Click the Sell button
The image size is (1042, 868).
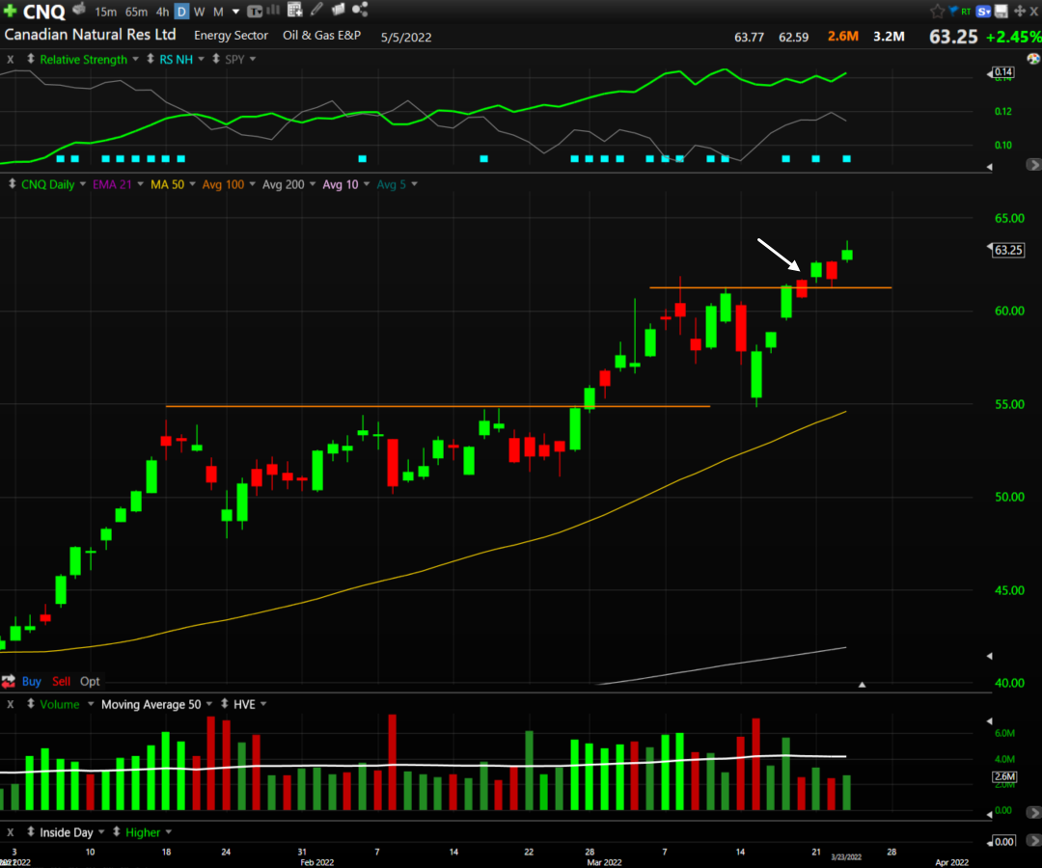[x=61, y=681]
